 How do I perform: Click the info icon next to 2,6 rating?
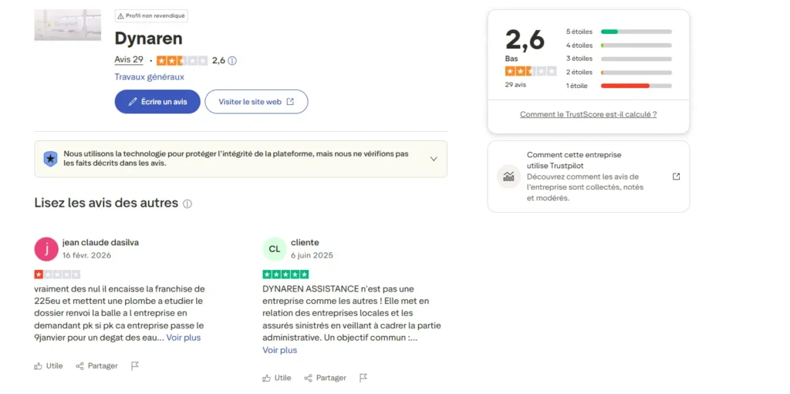click(x=232, y=60)
